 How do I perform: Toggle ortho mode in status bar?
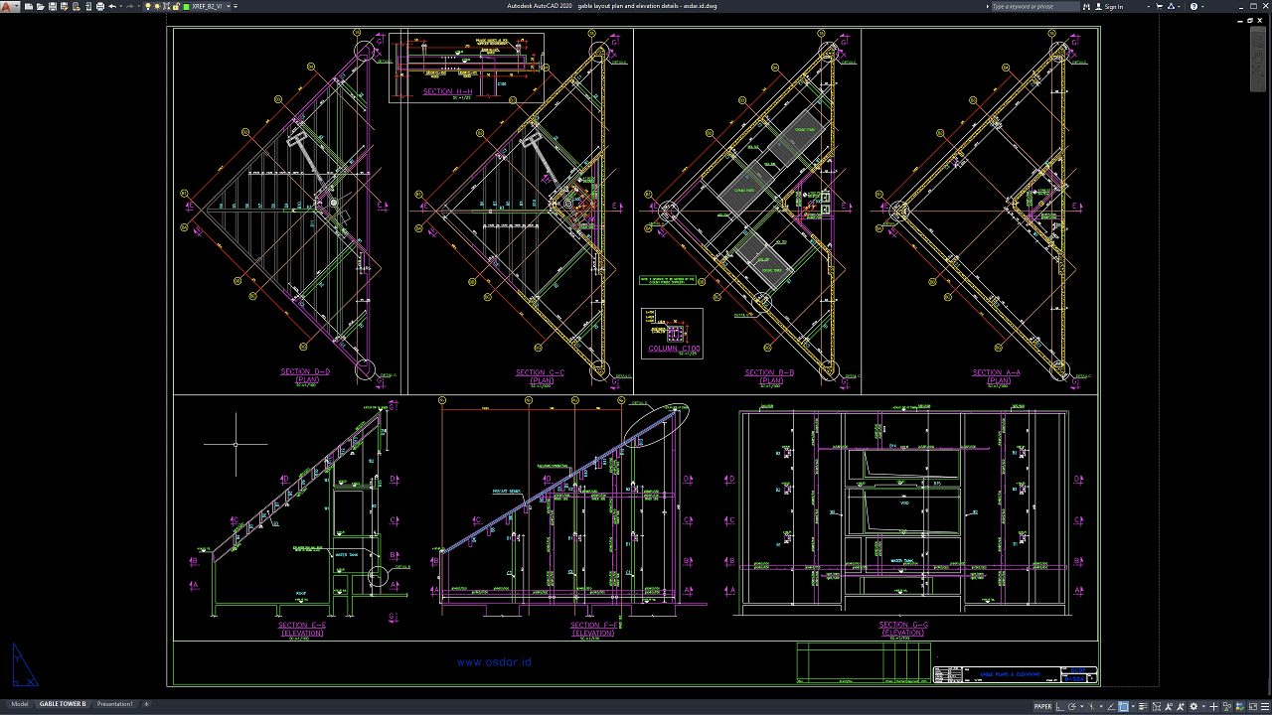[x=1059, y=707]
